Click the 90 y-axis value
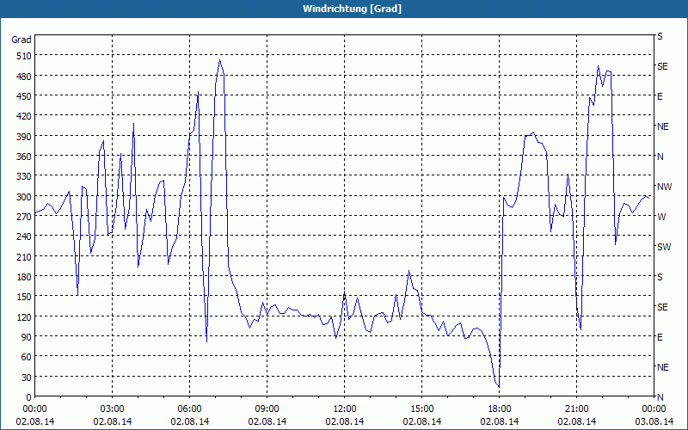The height and width of the screenshot is (430, 688). click(x=27, y=337)
